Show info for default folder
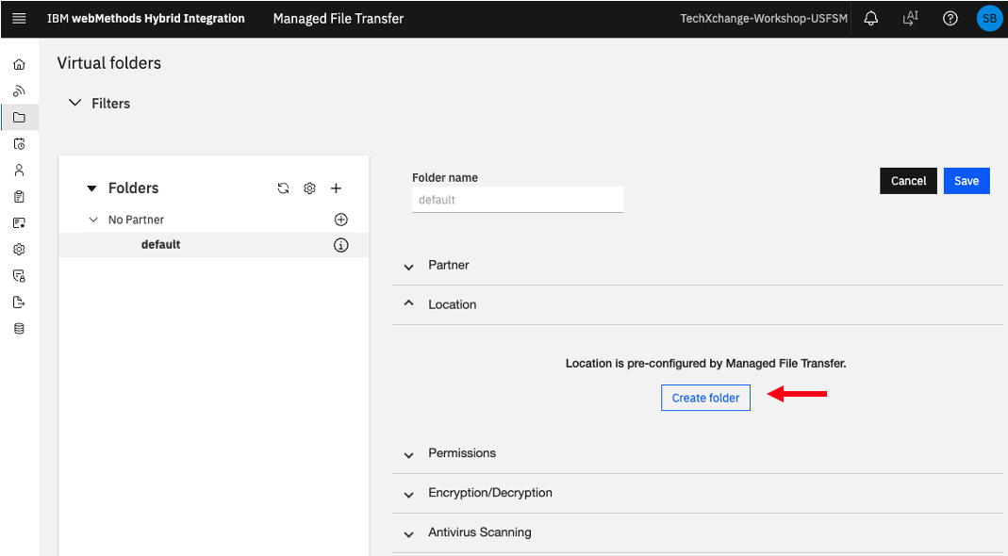 point(340,245)
